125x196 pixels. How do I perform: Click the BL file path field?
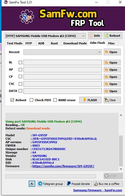pyautogui.click(x=63, y=63)
